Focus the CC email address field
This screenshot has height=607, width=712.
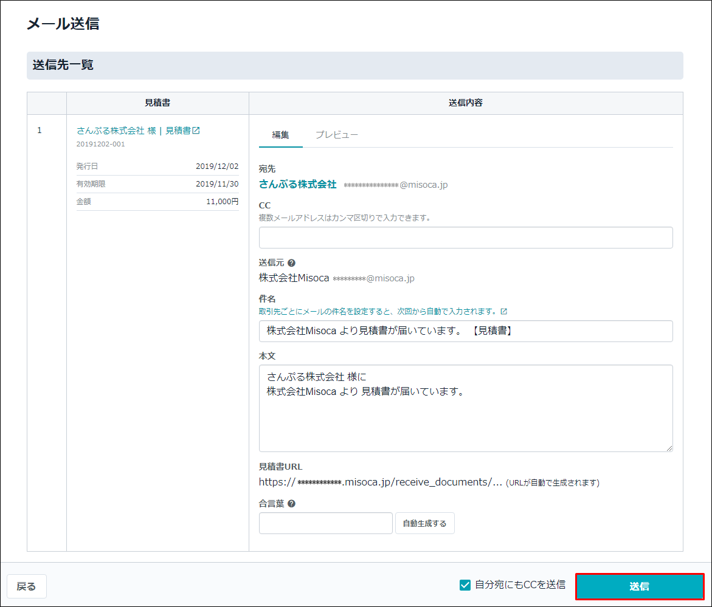[x=465, y=238]
